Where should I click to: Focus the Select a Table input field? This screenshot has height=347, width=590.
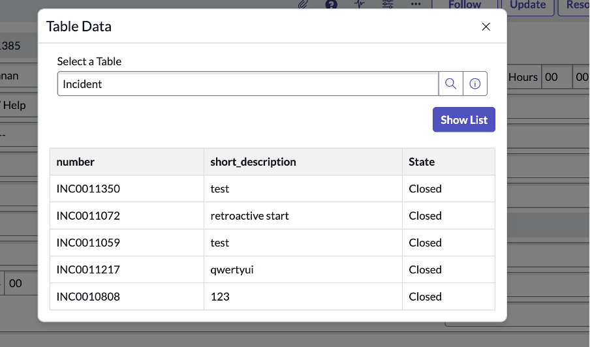click(x=248, y=83)
